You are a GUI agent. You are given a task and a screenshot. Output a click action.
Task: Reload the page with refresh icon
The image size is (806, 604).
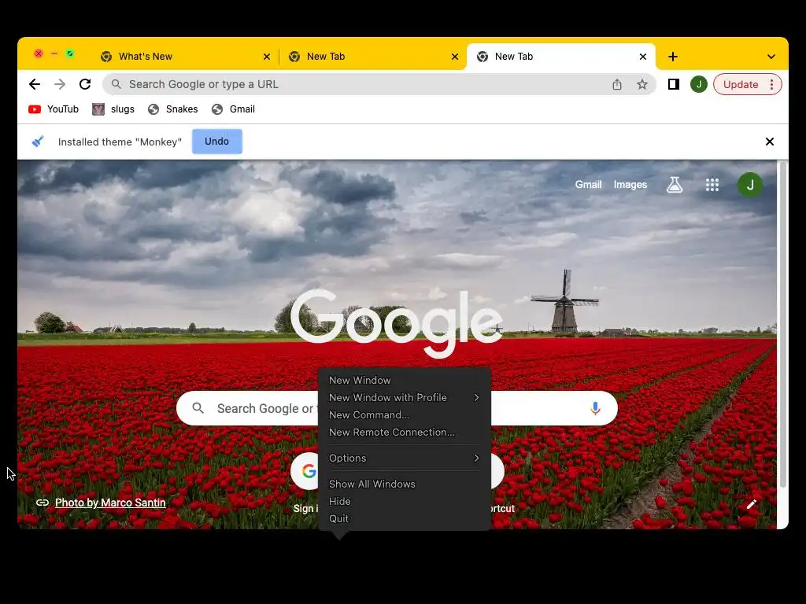tap(85, 84)
